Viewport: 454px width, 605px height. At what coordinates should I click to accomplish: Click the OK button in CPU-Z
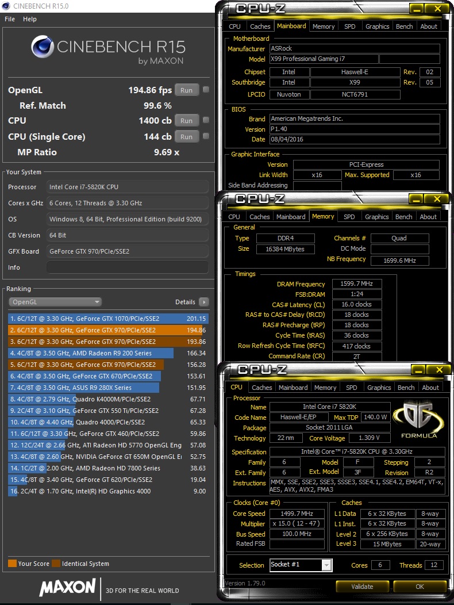pyautogui.click(x=420, y=587)
